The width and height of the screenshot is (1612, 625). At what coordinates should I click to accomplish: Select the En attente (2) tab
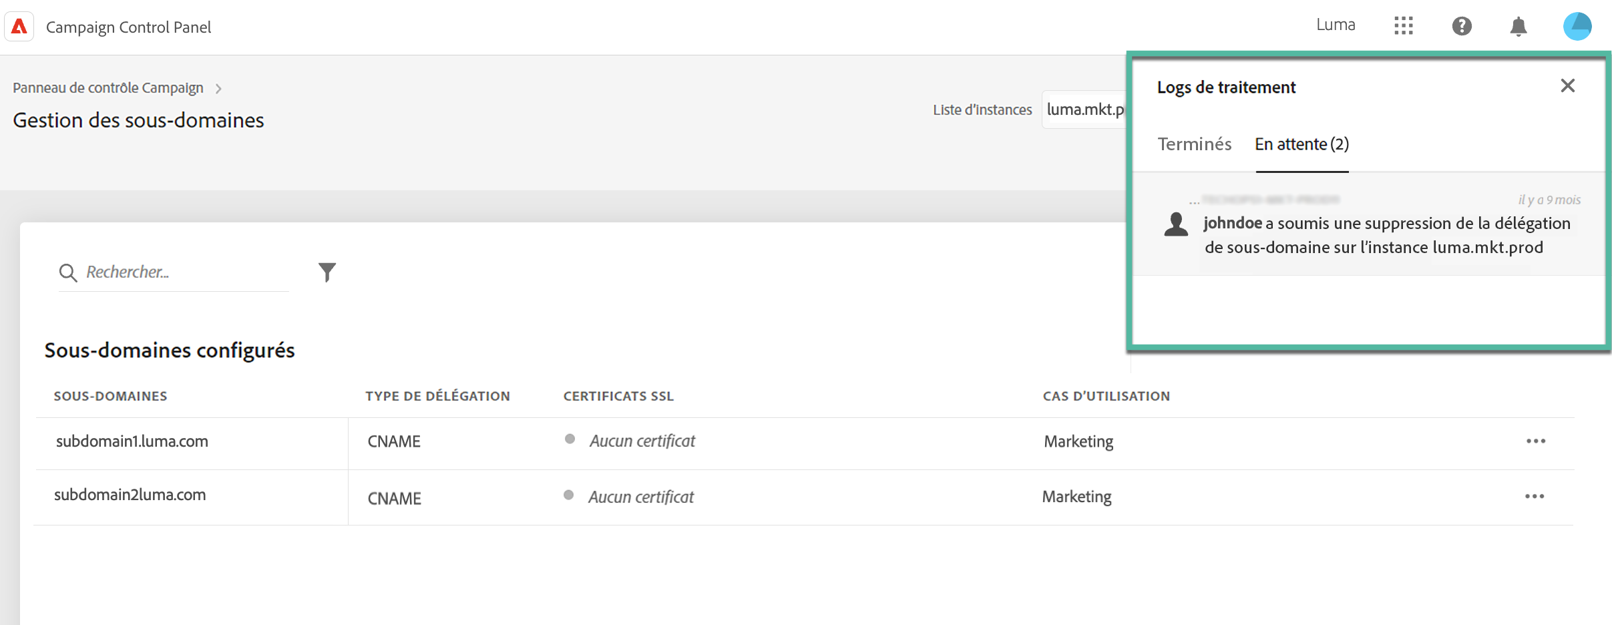click(x=1301, y=144)
